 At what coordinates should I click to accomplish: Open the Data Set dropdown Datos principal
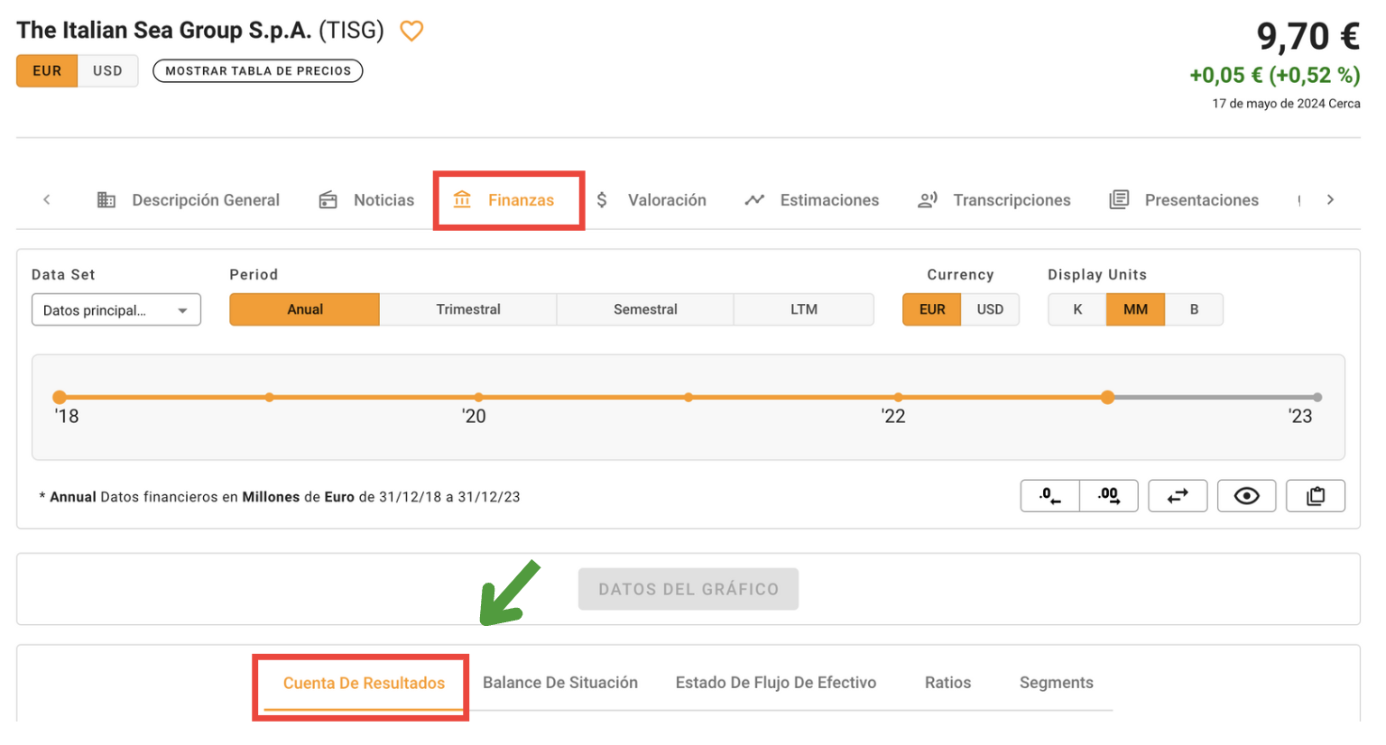pyautogui.click(x=115, y=309)
